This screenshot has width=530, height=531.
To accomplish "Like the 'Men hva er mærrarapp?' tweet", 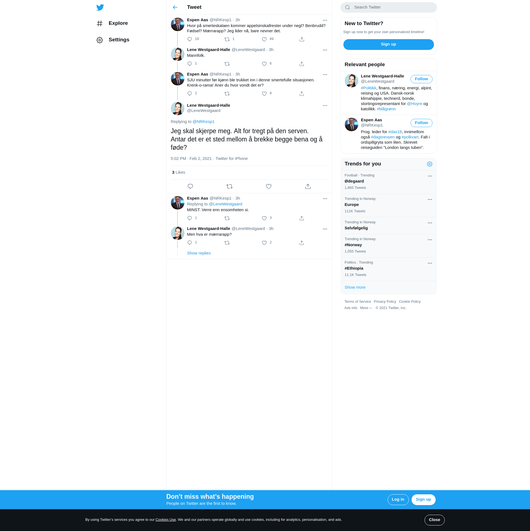I will point(264,243).
